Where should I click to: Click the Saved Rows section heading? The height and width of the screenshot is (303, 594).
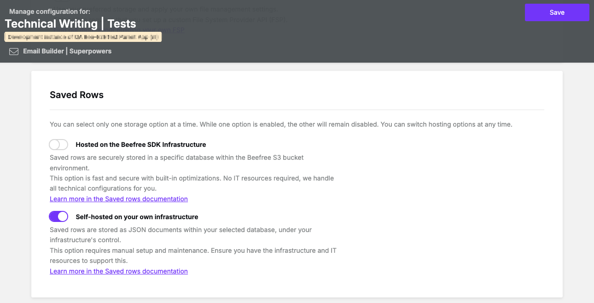pyautogui.click(x=76, y=95)
